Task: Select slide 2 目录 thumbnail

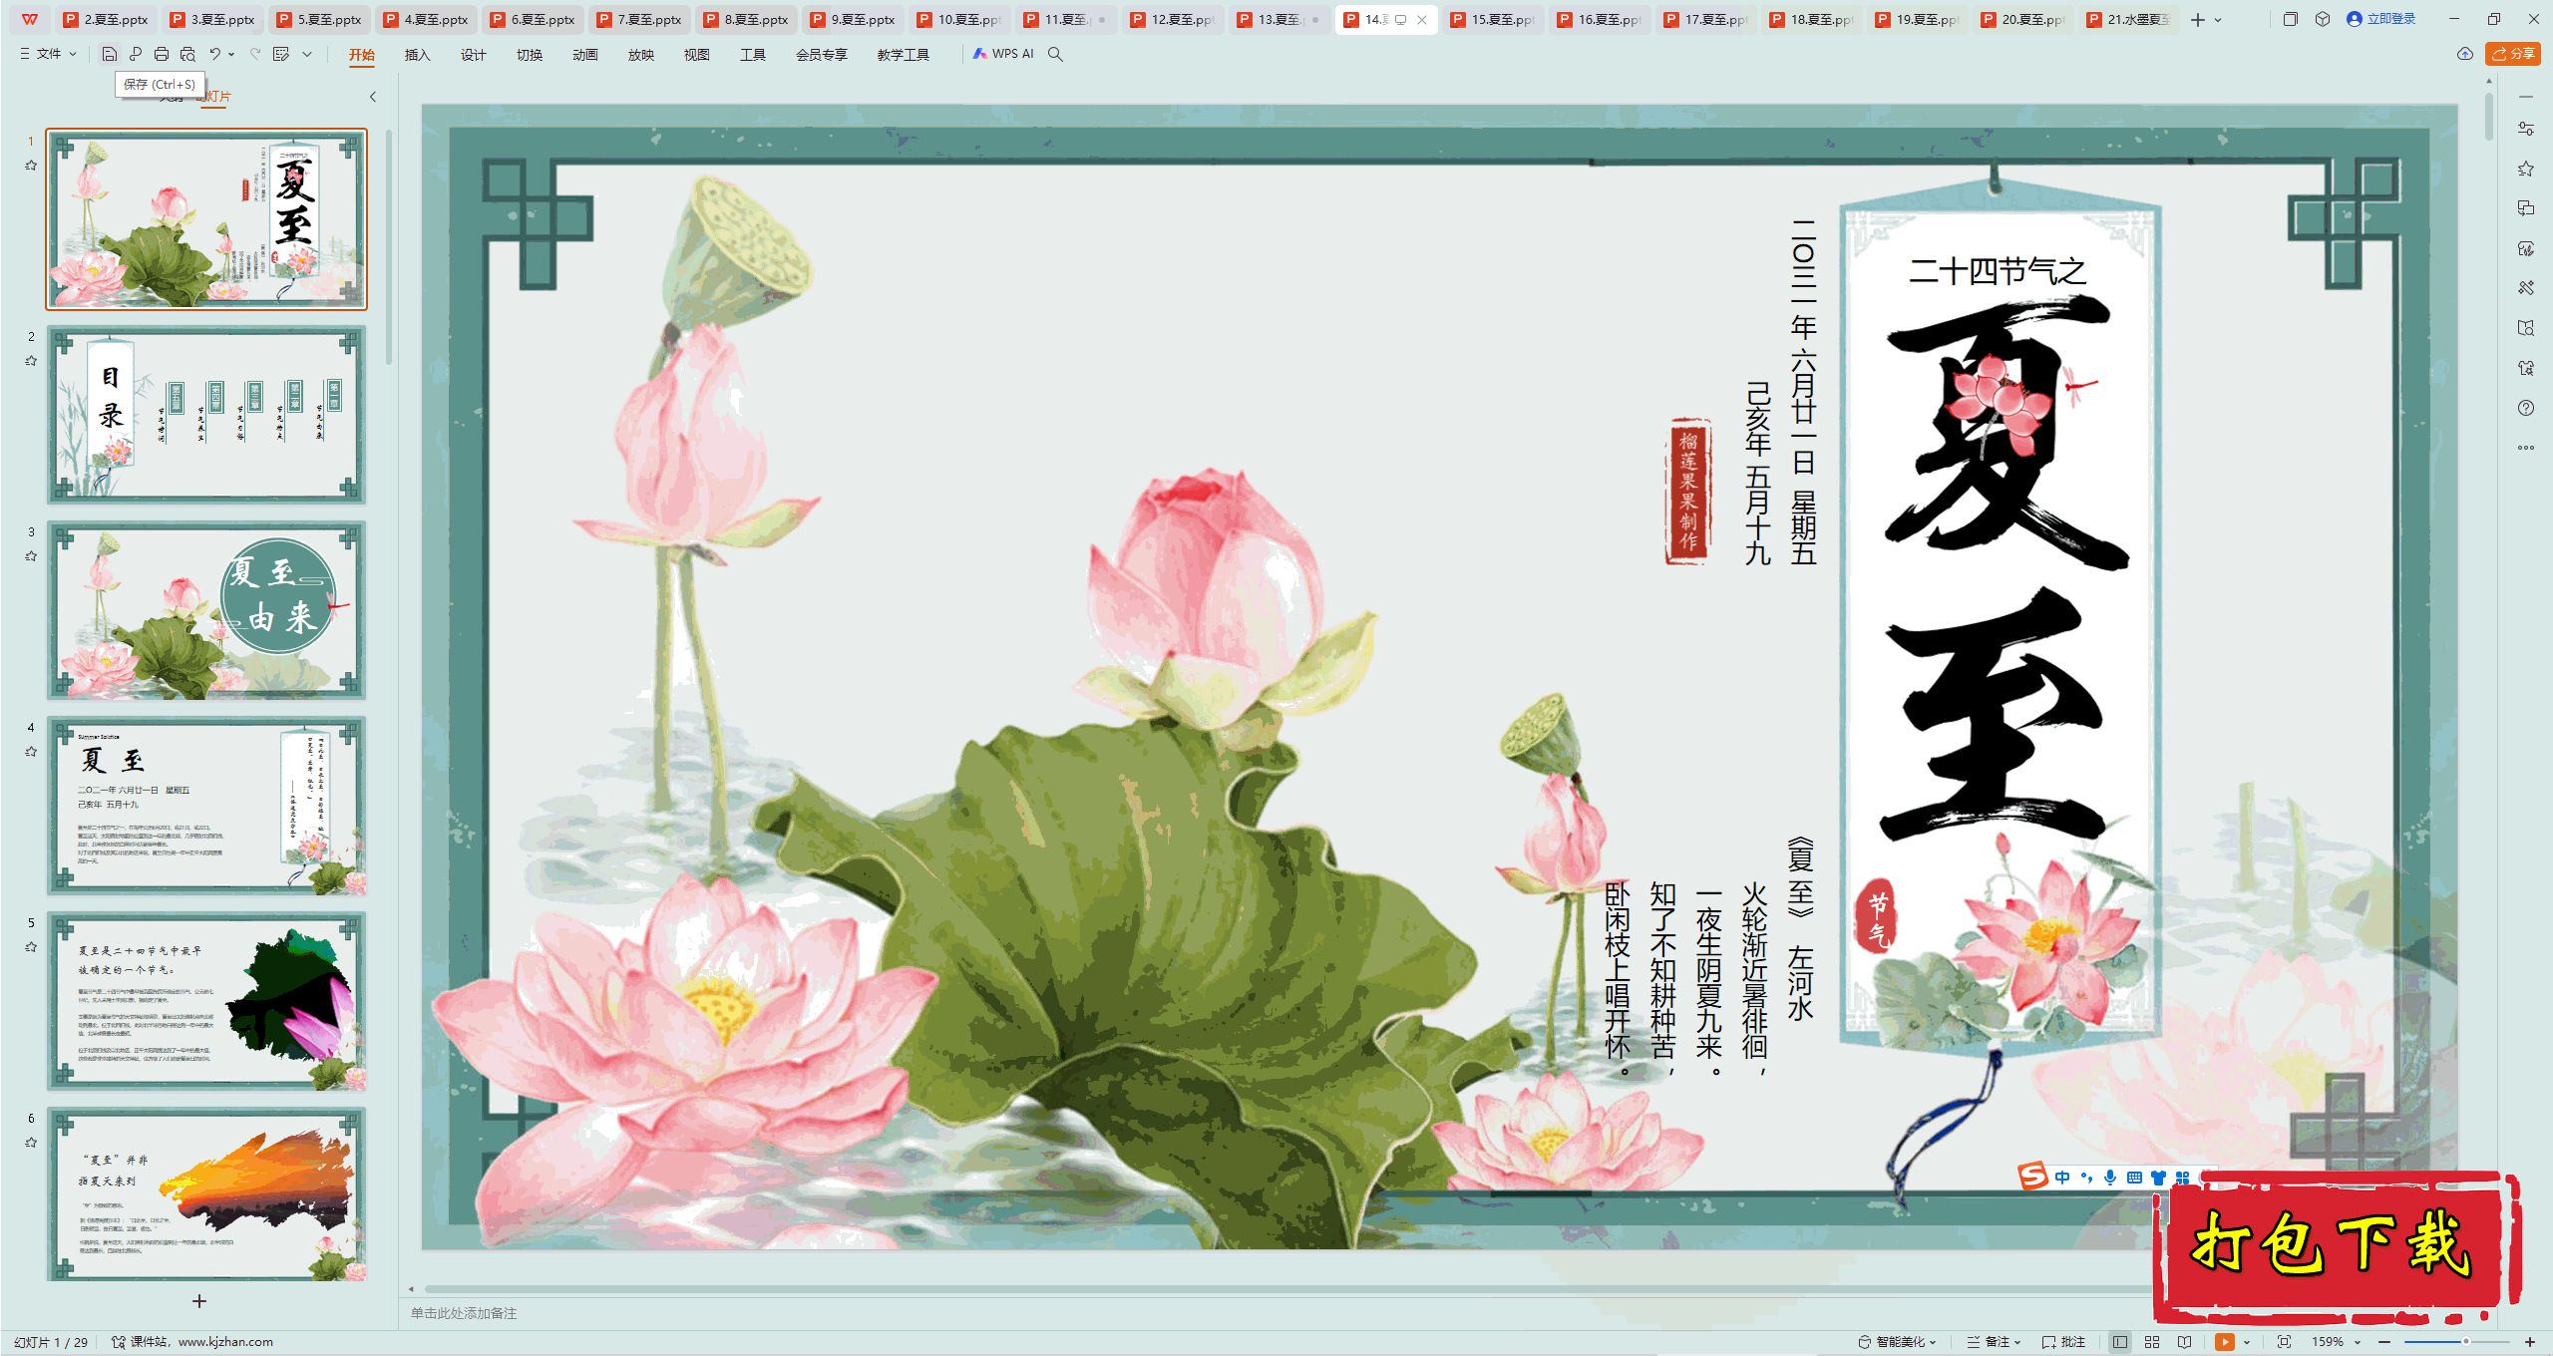Action: pyautogui.click(x=206, y=414)
